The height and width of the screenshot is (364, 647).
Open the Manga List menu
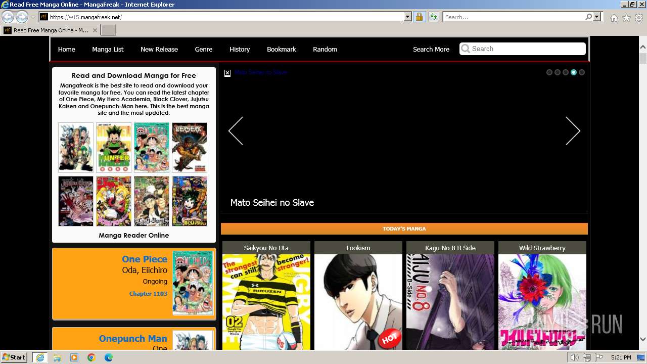tap(108, 49)
